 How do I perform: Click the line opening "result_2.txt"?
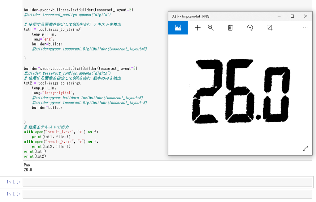(61, 142)
